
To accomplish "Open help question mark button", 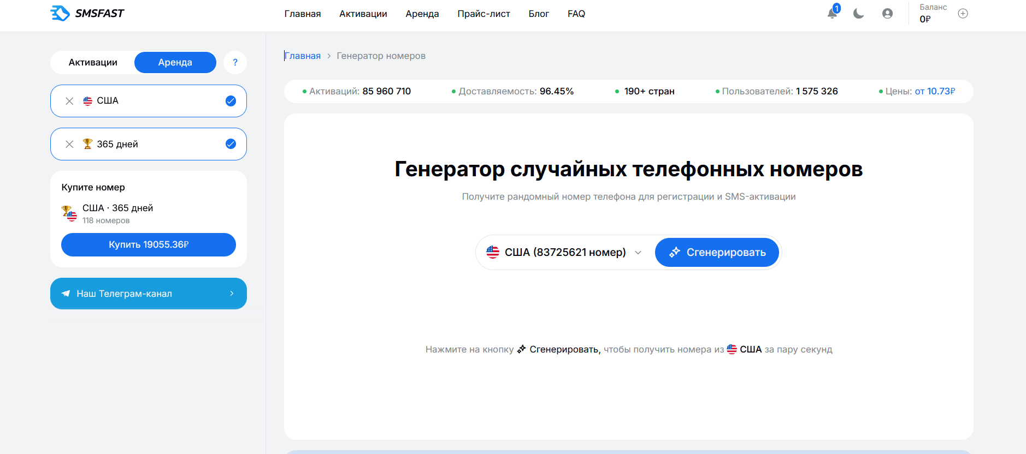I will point(235,62).
